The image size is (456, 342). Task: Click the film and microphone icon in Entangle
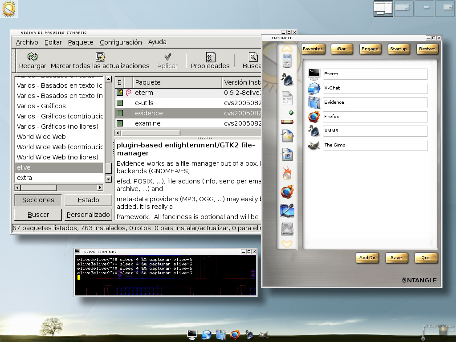(287, 211)
